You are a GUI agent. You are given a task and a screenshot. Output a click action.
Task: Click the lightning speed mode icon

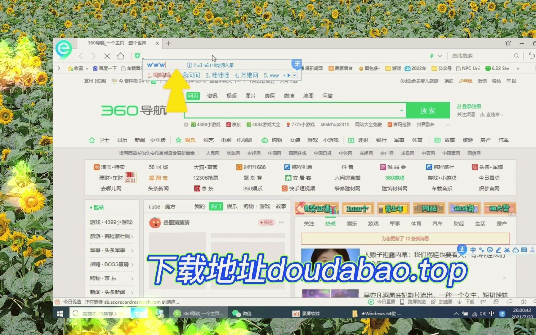click(x=431, y=56)
